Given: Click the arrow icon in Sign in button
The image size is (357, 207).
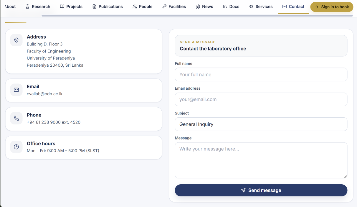Looking at the screenshot, I should point(317,7).
